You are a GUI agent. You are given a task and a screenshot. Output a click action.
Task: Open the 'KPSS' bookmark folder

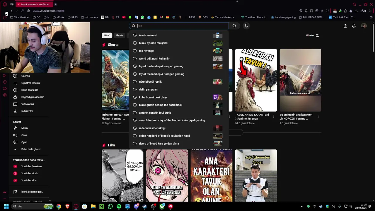[73, 17]
